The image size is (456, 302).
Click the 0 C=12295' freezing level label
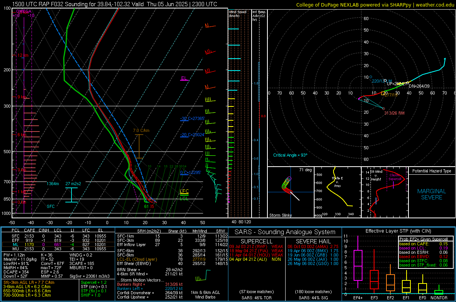click(x=191, y=172)
